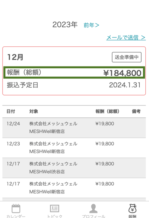Open the 12/24 MESHWell新宿店 entry

click(x=74, y=128)
